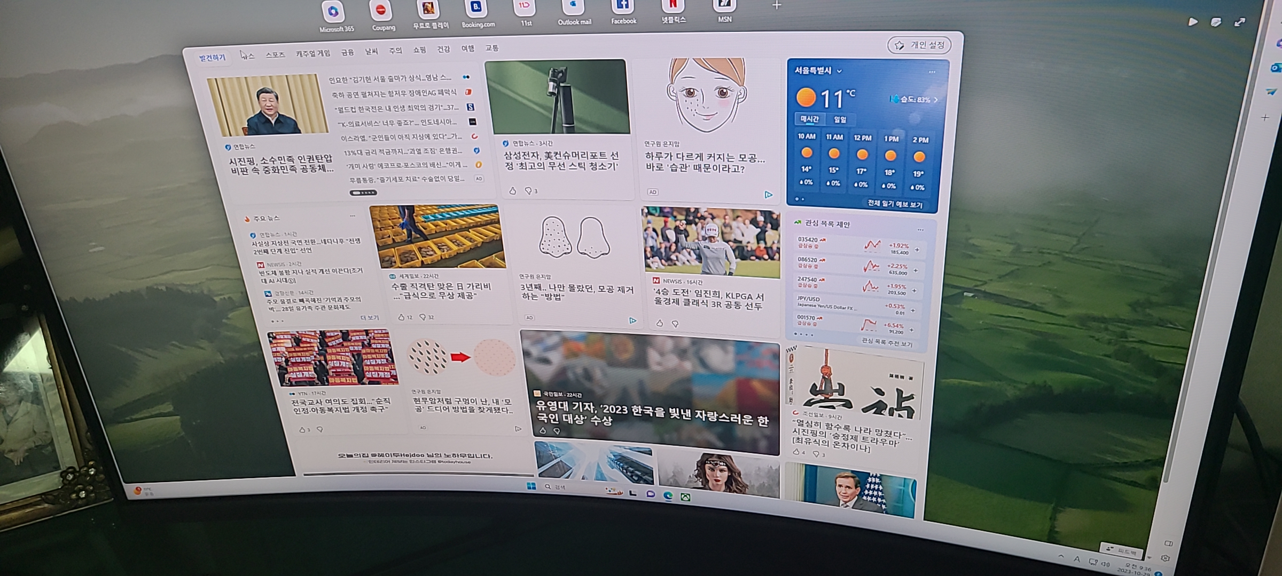
Task: Switch to the 여행 tab
Action: [x=468, y=49]
